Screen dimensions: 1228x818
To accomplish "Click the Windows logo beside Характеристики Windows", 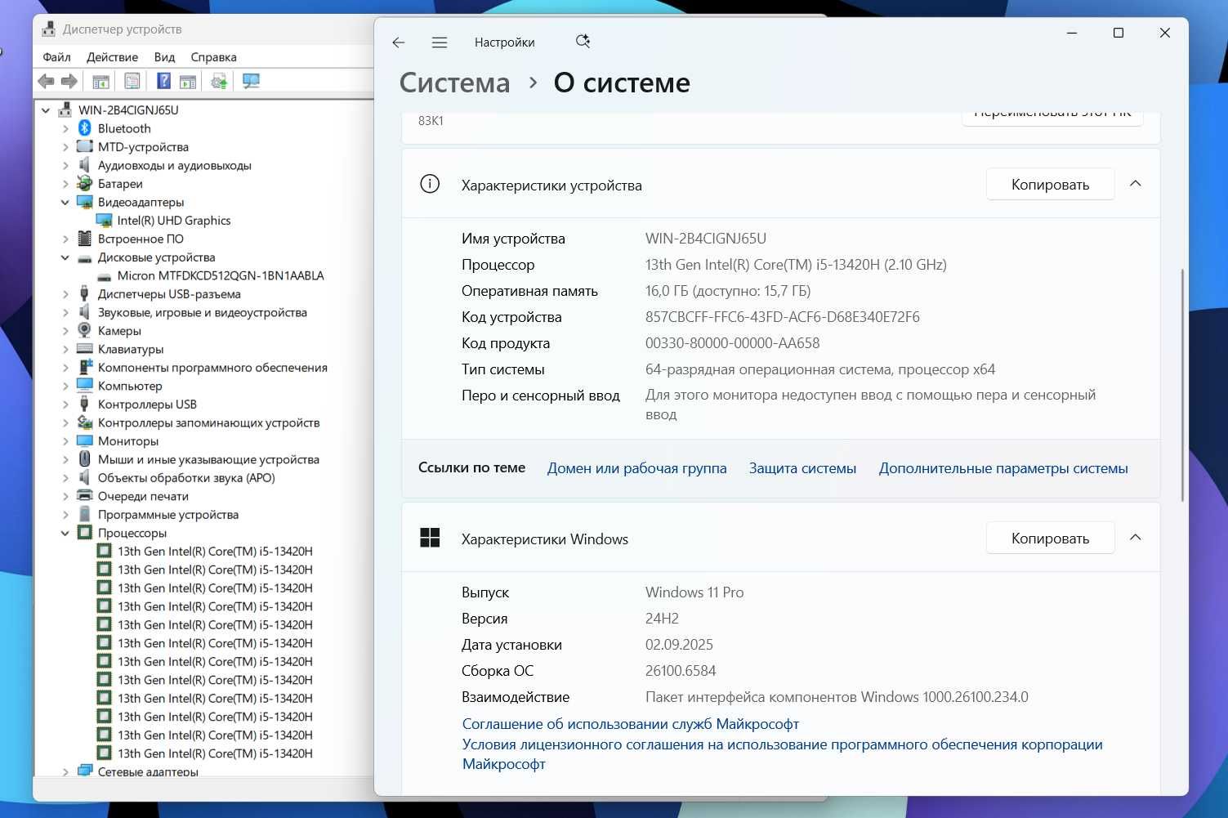I will click(430, 538).
